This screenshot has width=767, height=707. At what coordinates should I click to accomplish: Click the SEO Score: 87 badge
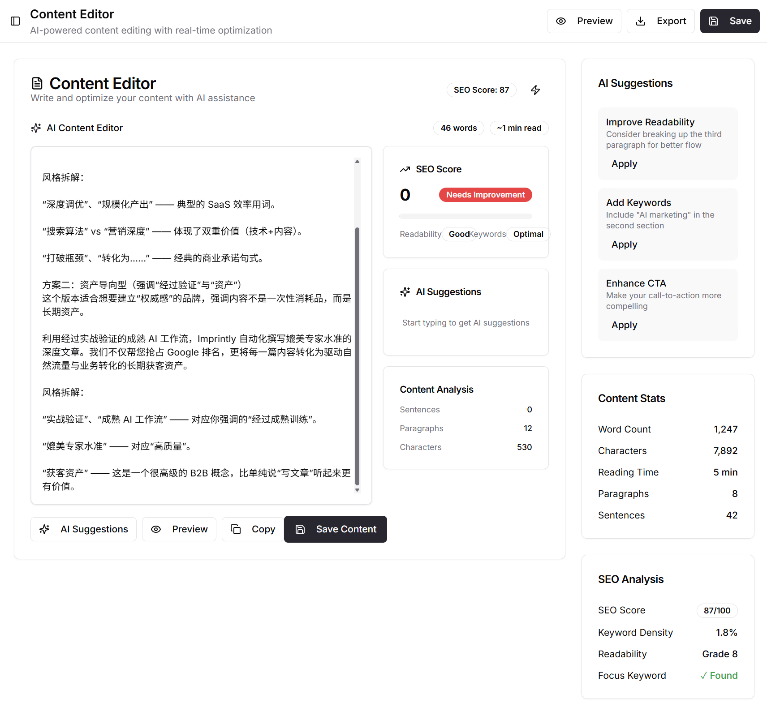481,90
